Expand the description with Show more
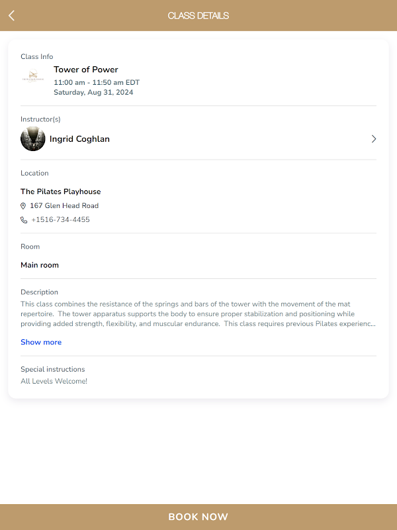Screen dimensions: 397x530 (41, 343)
